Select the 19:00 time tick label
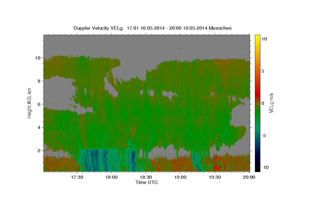309x206 pixels. click(x=181, y=177)
